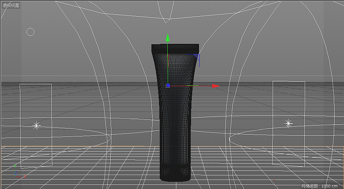
Task: Select the blue Z-axis center handle
Action: [168, 85]
